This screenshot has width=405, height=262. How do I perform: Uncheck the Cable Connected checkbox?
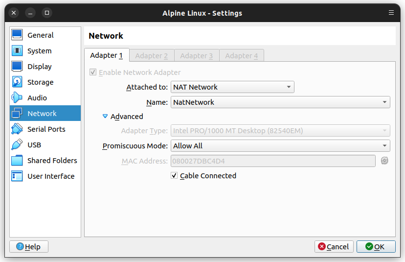174,176
